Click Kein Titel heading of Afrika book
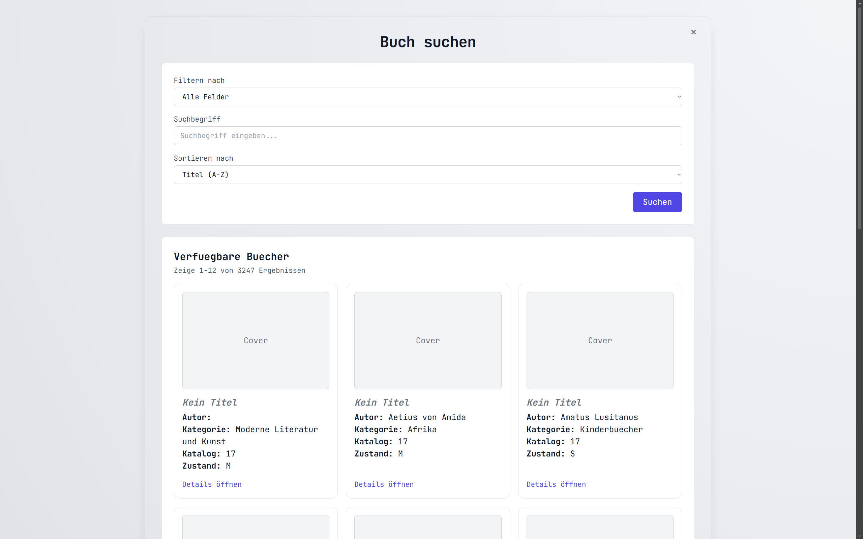 [x=382, y=403]
